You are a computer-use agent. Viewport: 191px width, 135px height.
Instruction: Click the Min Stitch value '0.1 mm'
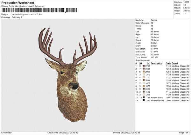(x=154, y=52)
